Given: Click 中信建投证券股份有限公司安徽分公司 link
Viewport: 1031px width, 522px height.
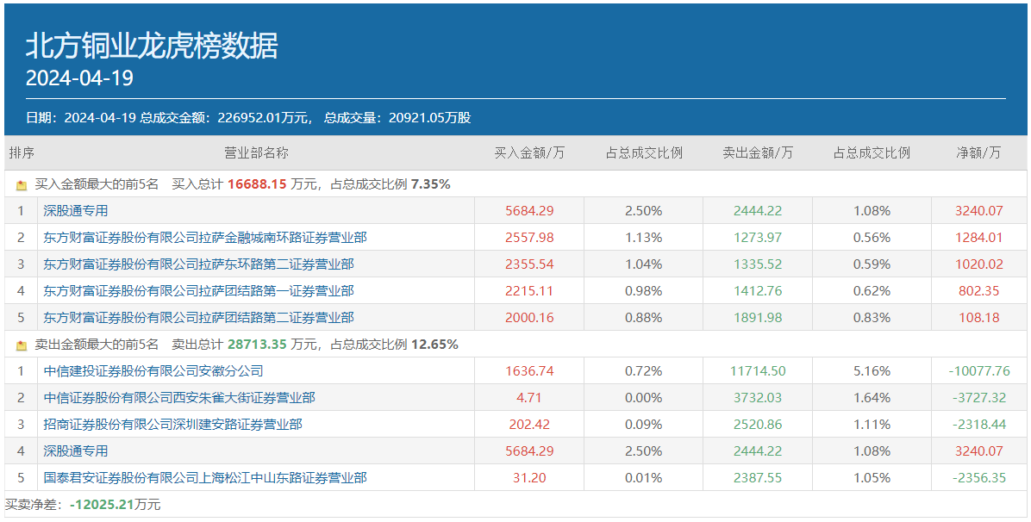Looking at the screenshot, I should (153, 370).
